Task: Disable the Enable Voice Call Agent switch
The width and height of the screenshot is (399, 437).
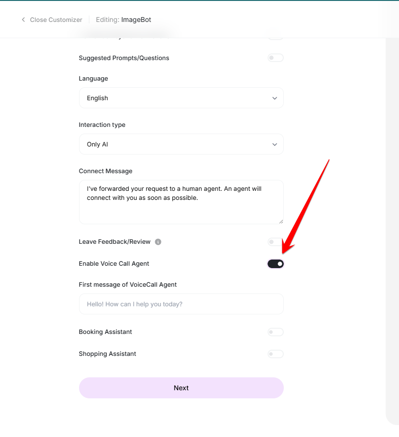Action: click(x=275, y=264)
